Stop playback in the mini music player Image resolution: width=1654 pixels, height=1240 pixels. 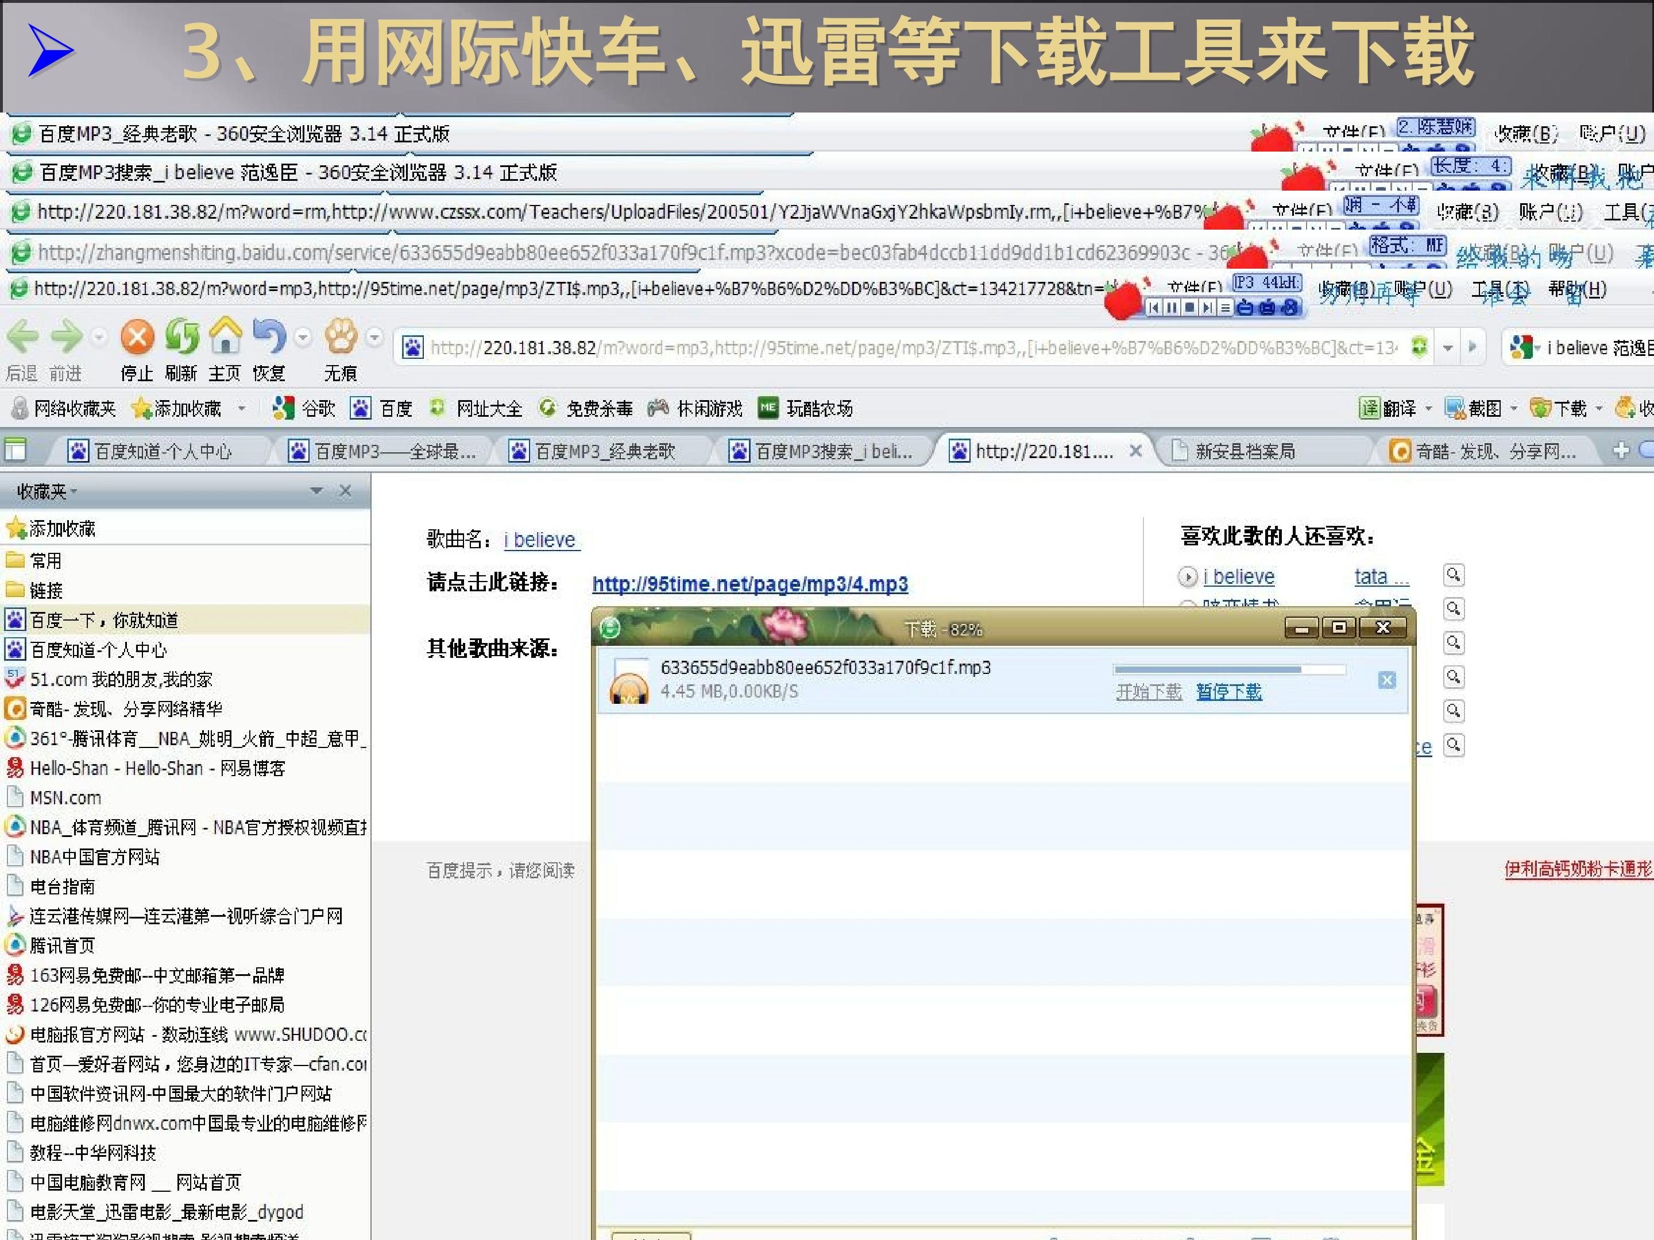click(x=1189, y=307)
